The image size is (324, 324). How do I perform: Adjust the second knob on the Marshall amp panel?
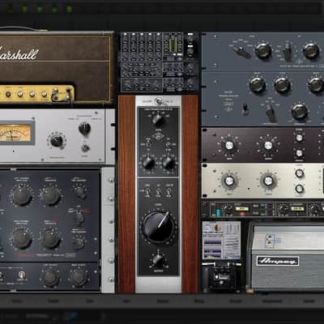20,94
